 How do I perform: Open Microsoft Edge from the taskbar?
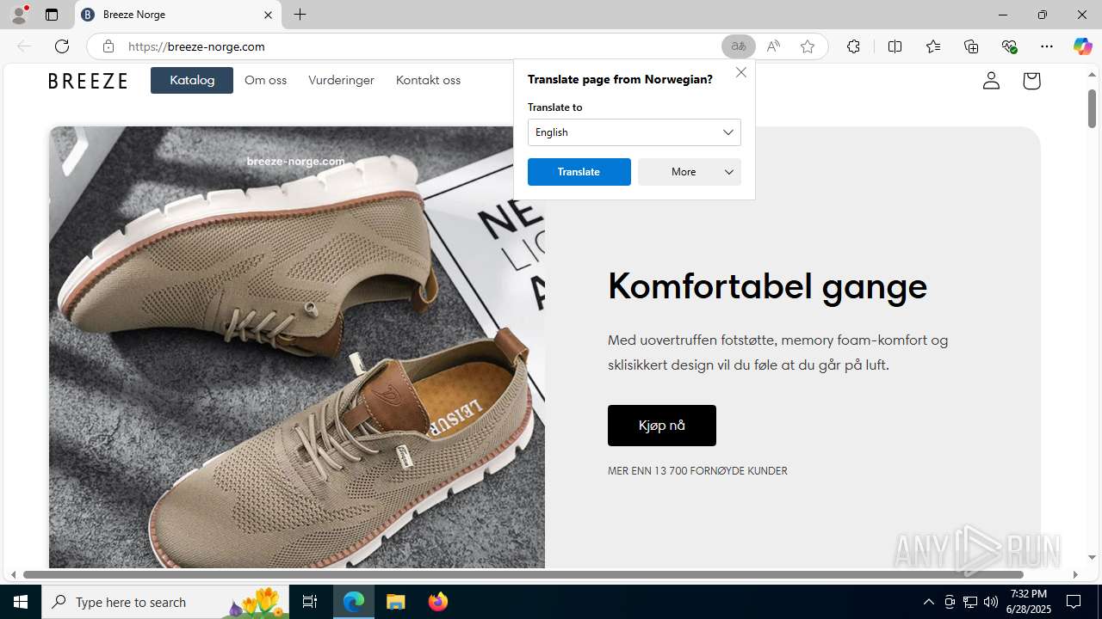tap(354, 602)
